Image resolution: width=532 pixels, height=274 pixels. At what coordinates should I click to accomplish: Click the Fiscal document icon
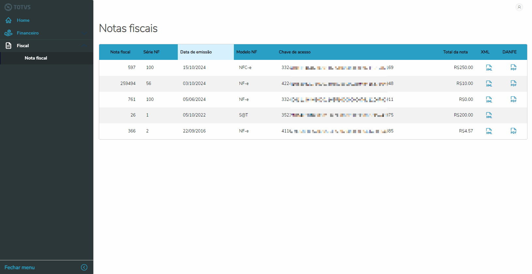(x=8, y=46)
